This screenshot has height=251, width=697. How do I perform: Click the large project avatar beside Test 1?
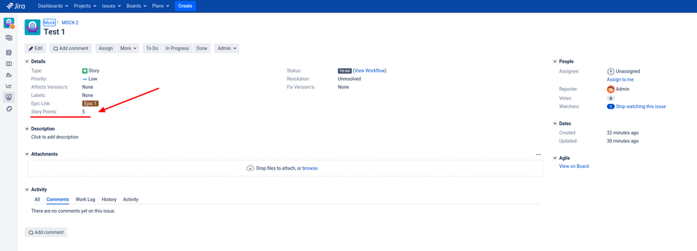33,28
